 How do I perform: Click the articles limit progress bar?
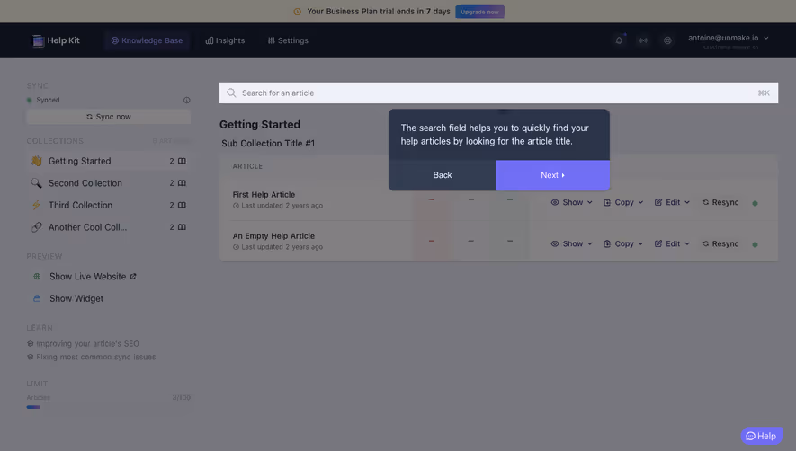(x=109, y=407)
